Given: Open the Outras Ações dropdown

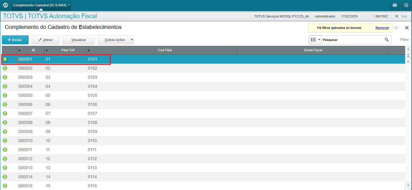Looking at the screenshot, I should 116,40.
